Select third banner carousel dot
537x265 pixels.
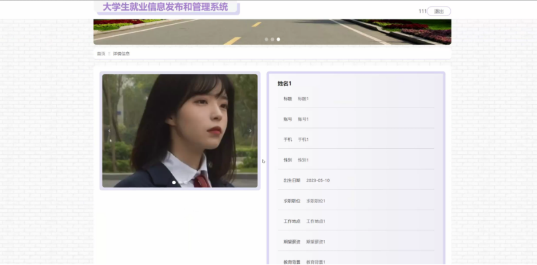pos(278,39)
